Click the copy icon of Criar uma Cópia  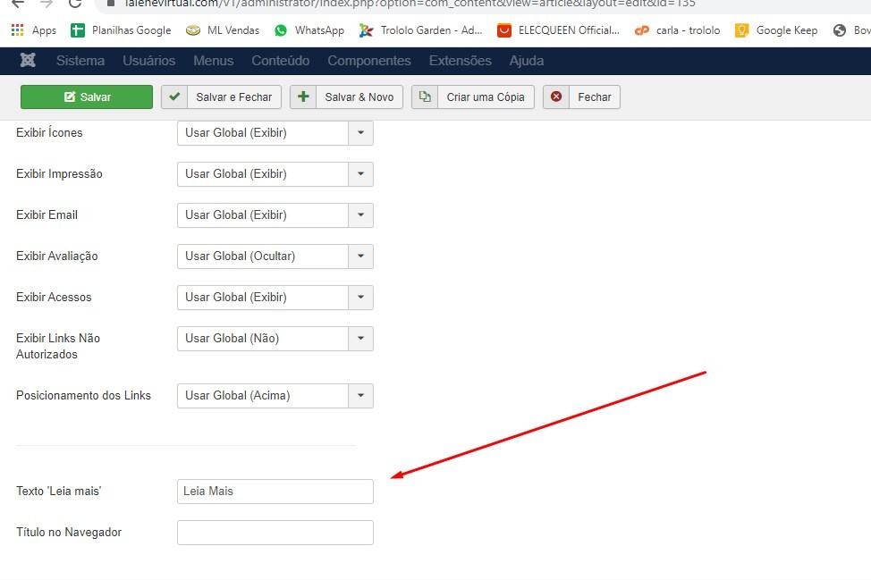[425, 97]
